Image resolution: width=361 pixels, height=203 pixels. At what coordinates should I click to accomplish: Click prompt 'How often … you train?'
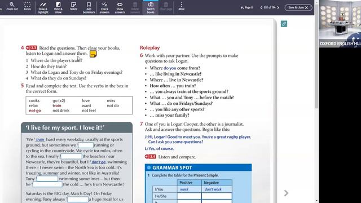[173, 86]
